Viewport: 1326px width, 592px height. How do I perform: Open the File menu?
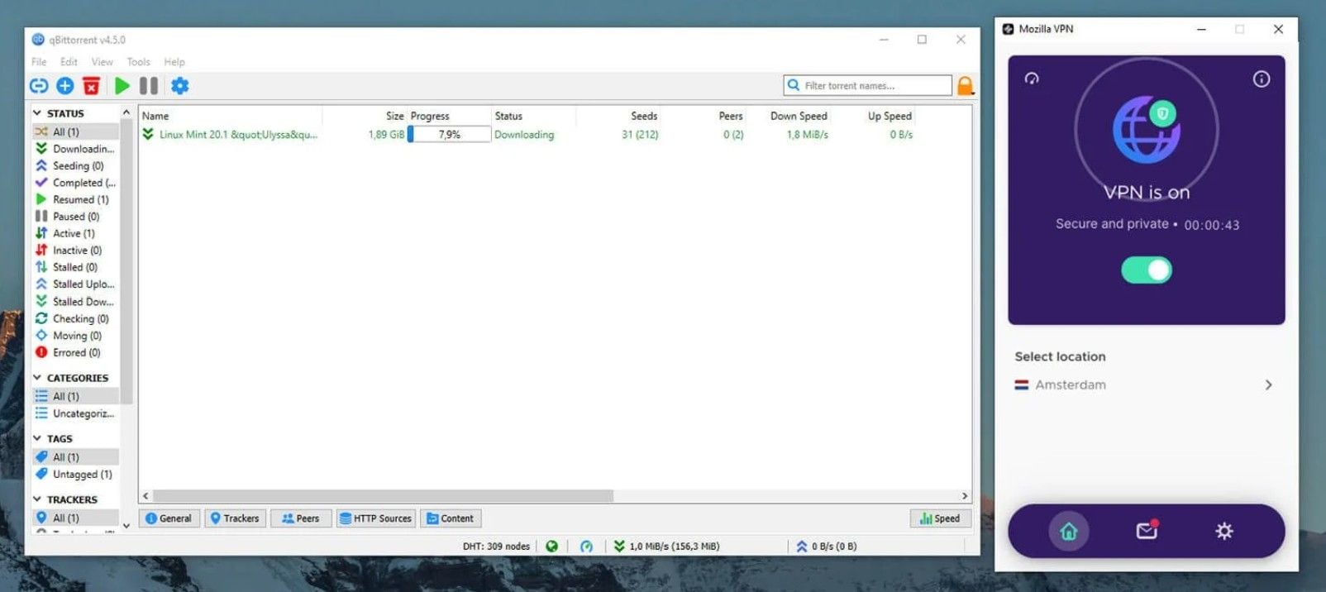(x=39, y=62)
